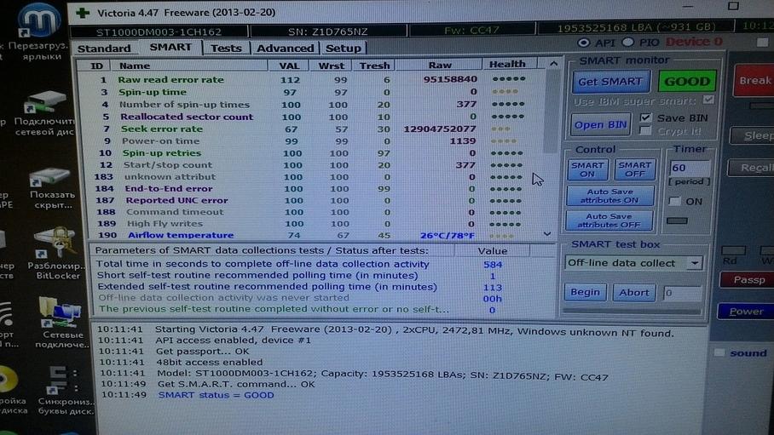774x435 pixels.
Task: Select the Reallocated sector count row
Action: click(311, 117)
